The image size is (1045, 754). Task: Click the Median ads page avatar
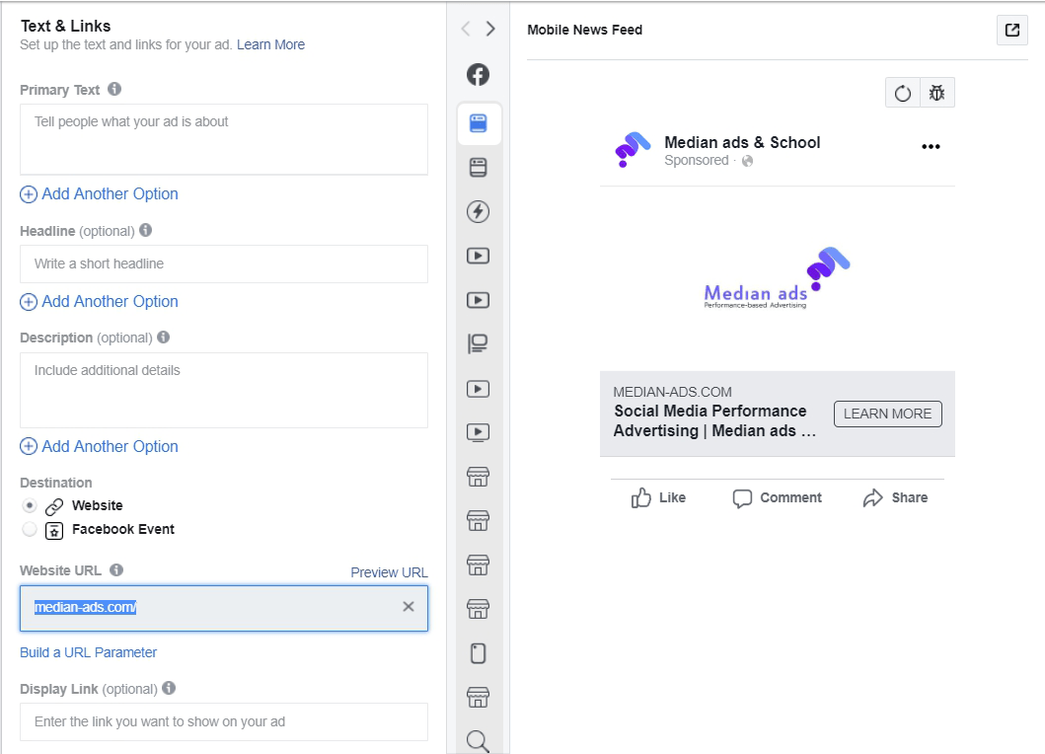click(632, 149)
